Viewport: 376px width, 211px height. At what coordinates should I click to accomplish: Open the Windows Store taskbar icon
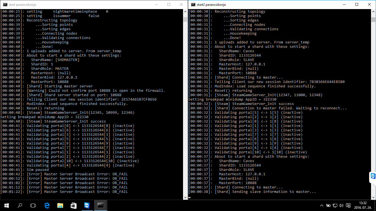tap(73, 205)
